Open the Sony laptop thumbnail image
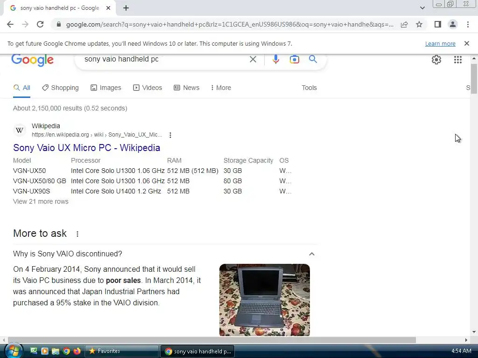 click(265, 300)
